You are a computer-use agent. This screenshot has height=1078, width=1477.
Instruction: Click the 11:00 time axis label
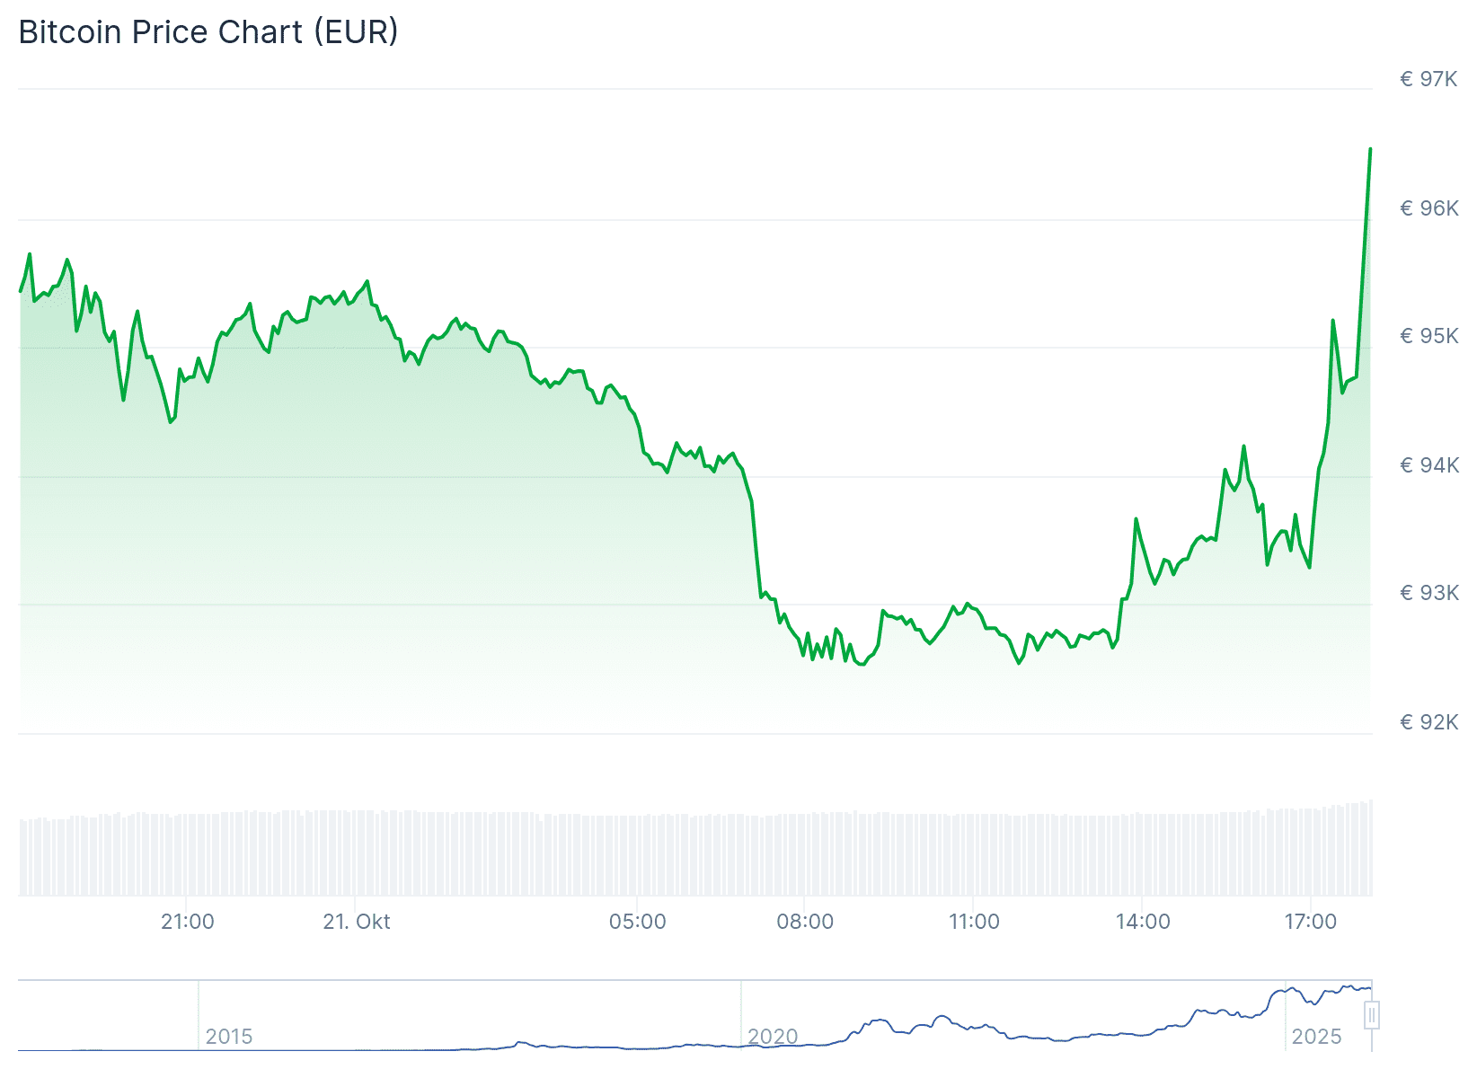pyautogui.click(x=974, y=922)
